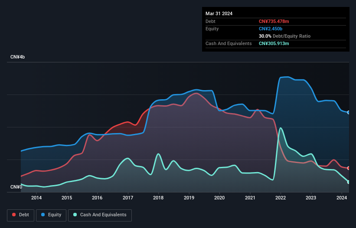This screenshot has height=228, width=356.
Task: Click the CN¥305.913m cash value
Action: [274, 43]
